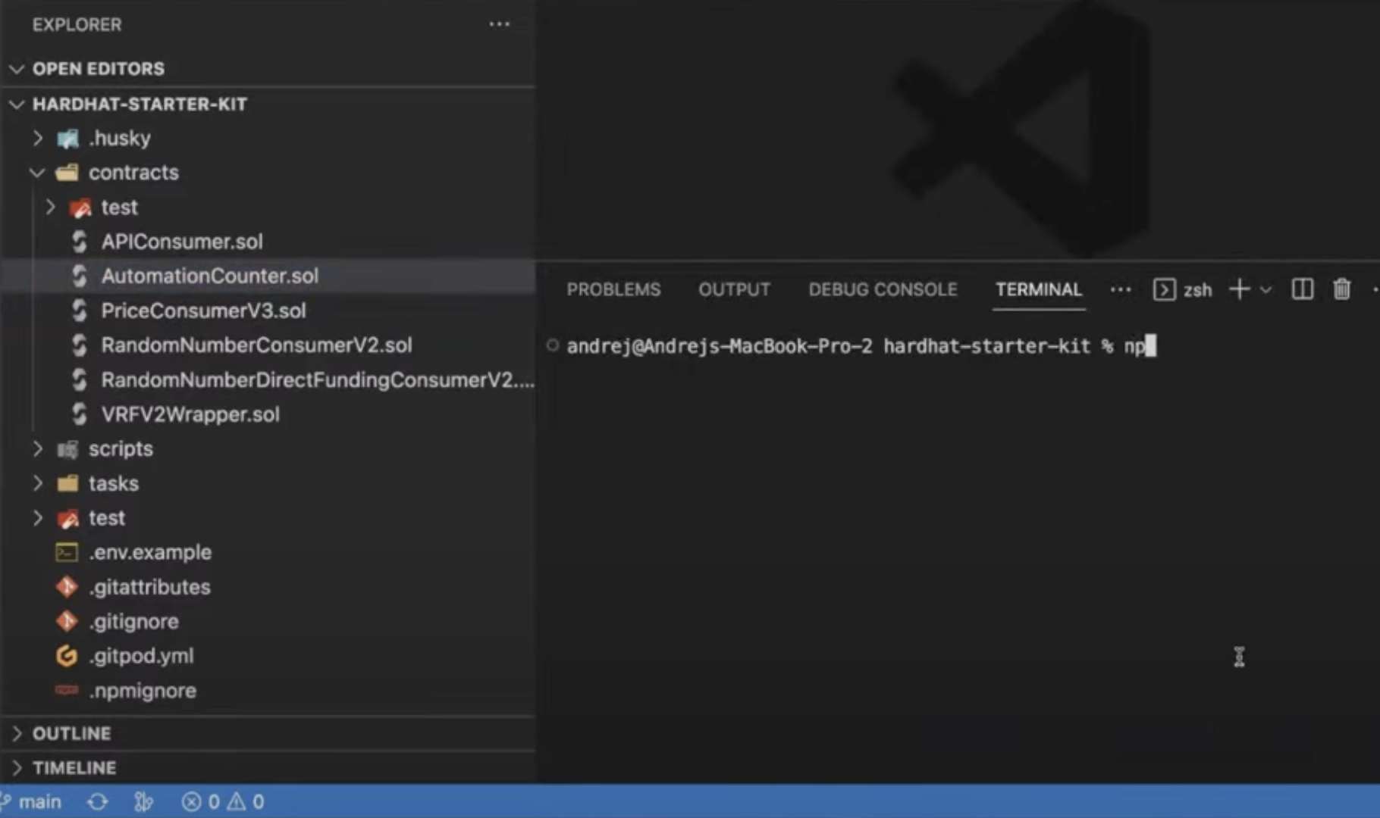1380x818 pixels.
Task: Select the .env.example file name
Action: click(150, 552)
